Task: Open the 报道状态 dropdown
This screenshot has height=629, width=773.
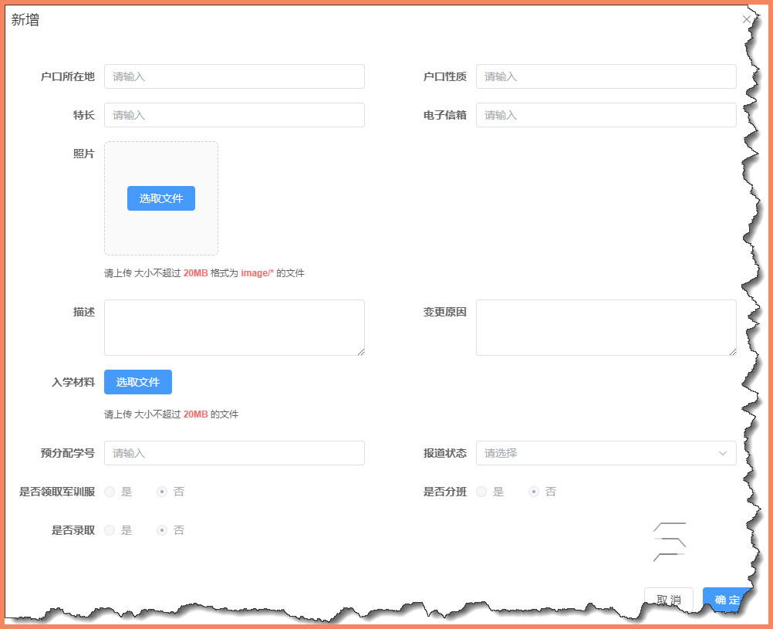Action: [x=606, y=453]
